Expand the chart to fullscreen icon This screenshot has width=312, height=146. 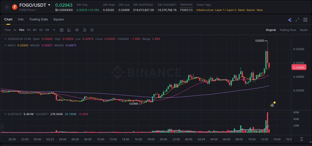(297, 19)
